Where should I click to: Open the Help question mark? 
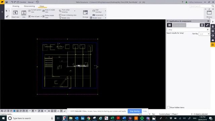[182, 2]
